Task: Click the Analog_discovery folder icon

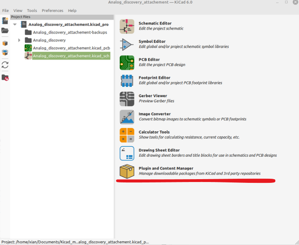Action: (x=28, y=40)
